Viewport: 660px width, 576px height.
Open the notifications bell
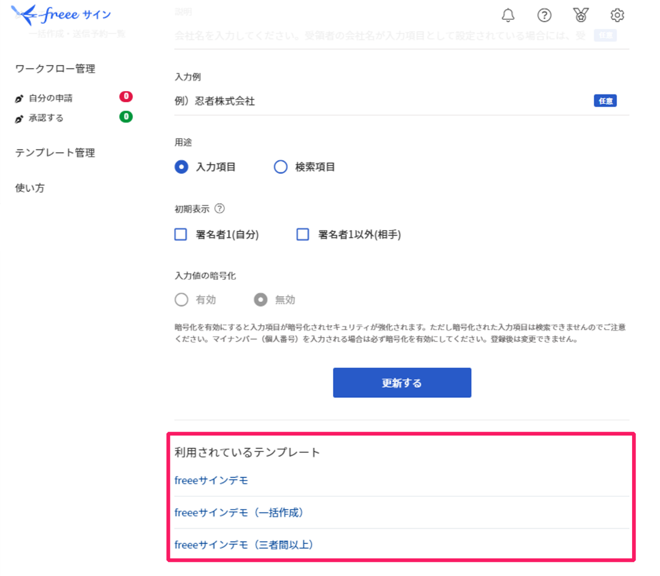pyautogui.click(x=508, y=15)
